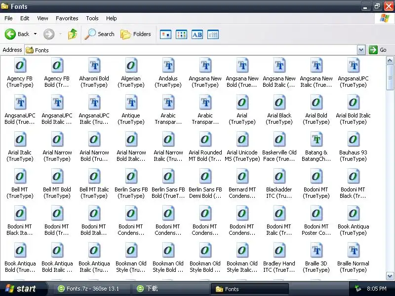This screenshot has width=395, height=296.
Task: Open the Back history dropdown arrow
Action: click(35, 34)
